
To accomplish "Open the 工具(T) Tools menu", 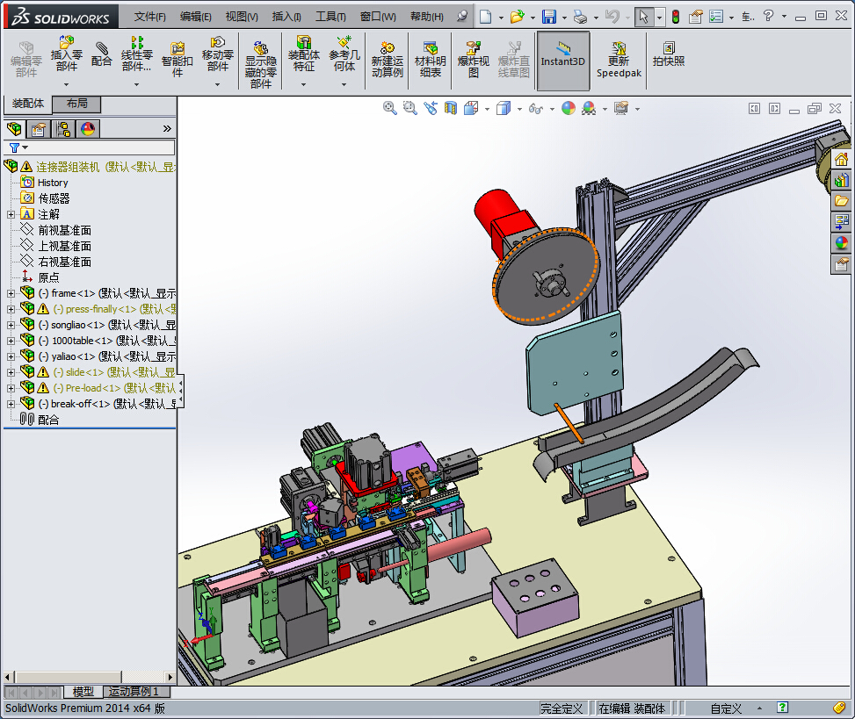I will pyautogui.click(x=330, y=17).
